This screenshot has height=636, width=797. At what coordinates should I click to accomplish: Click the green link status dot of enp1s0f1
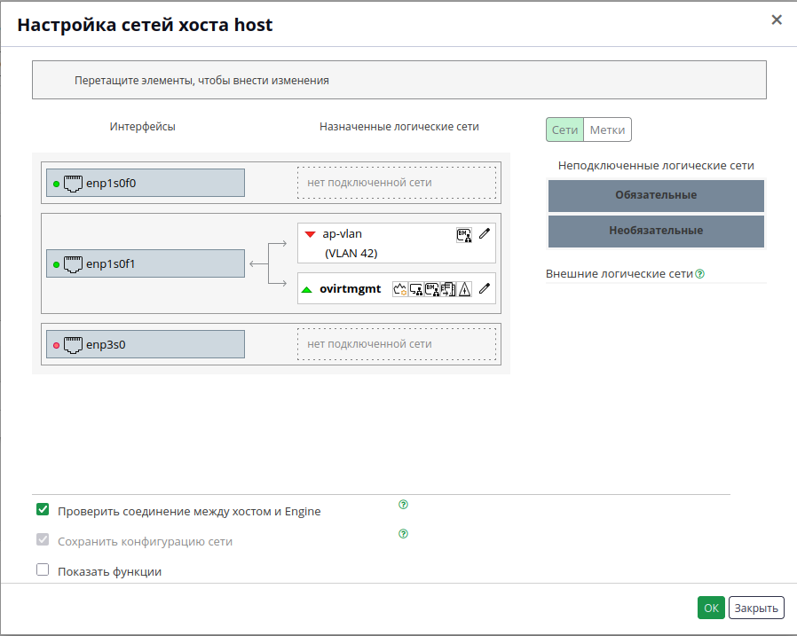pos(57,264)
